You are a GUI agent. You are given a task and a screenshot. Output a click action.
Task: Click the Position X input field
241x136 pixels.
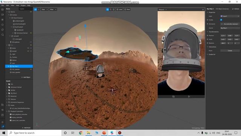[223, 36]
